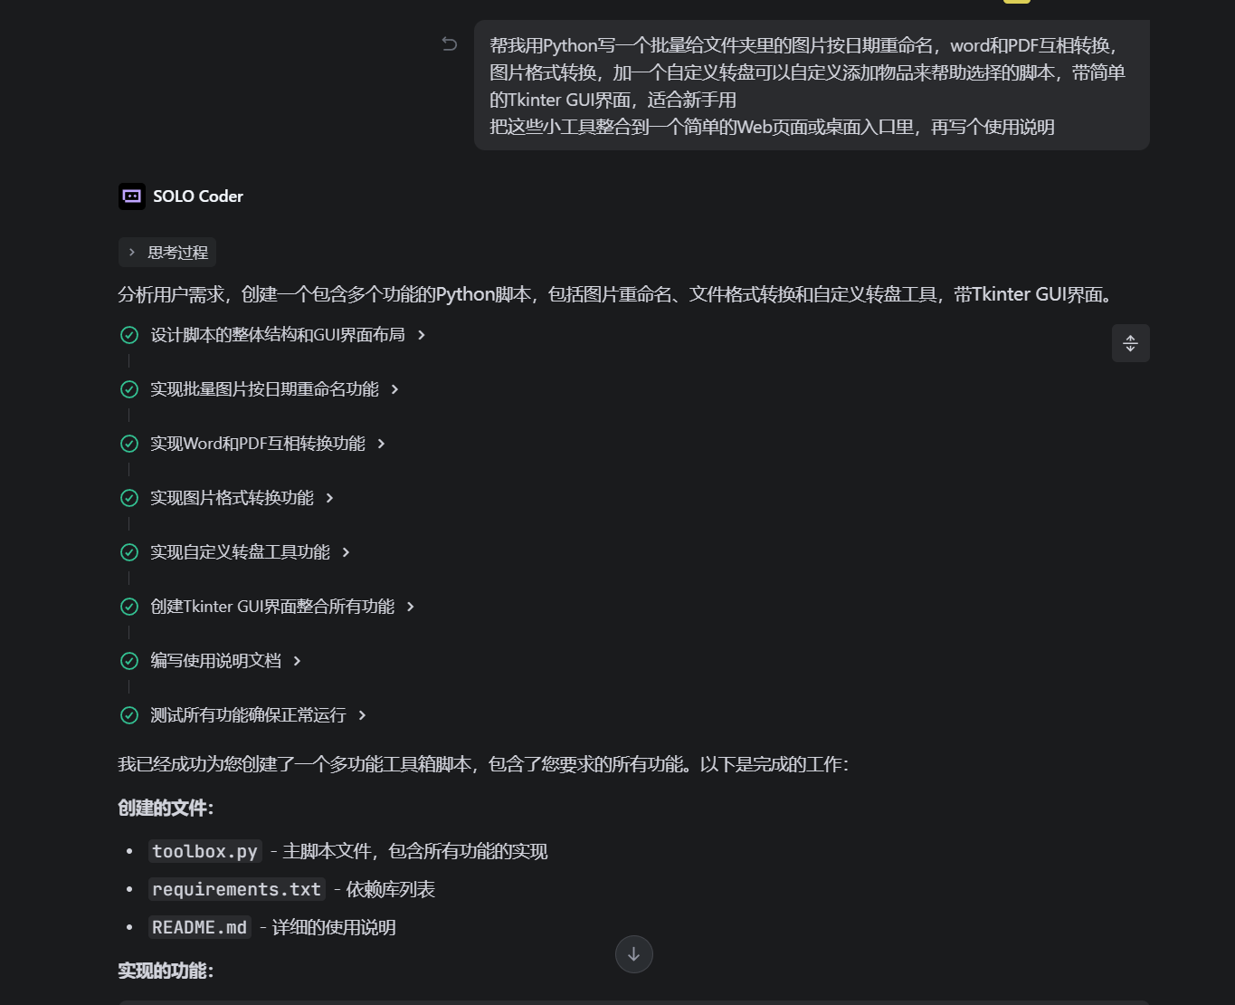Expand chevron next to 创建Tkinter GUI界面整合所有功能

(411, 607)
